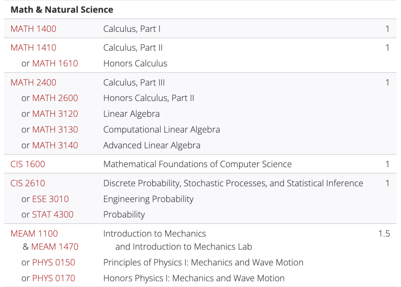This screenshot has height=287, width=401.
Task: Follow the MATH 1610 Honors Calculus link
Action: coord(55,63)
